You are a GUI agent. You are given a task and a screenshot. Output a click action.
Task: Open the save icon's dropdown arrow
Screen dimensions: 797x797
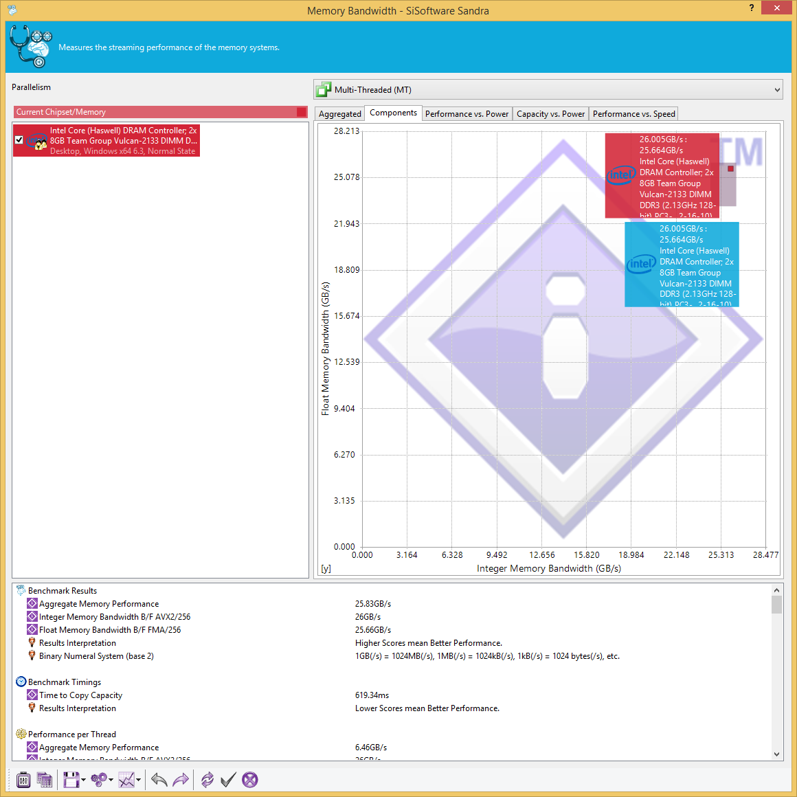click(x=83, y=781)
